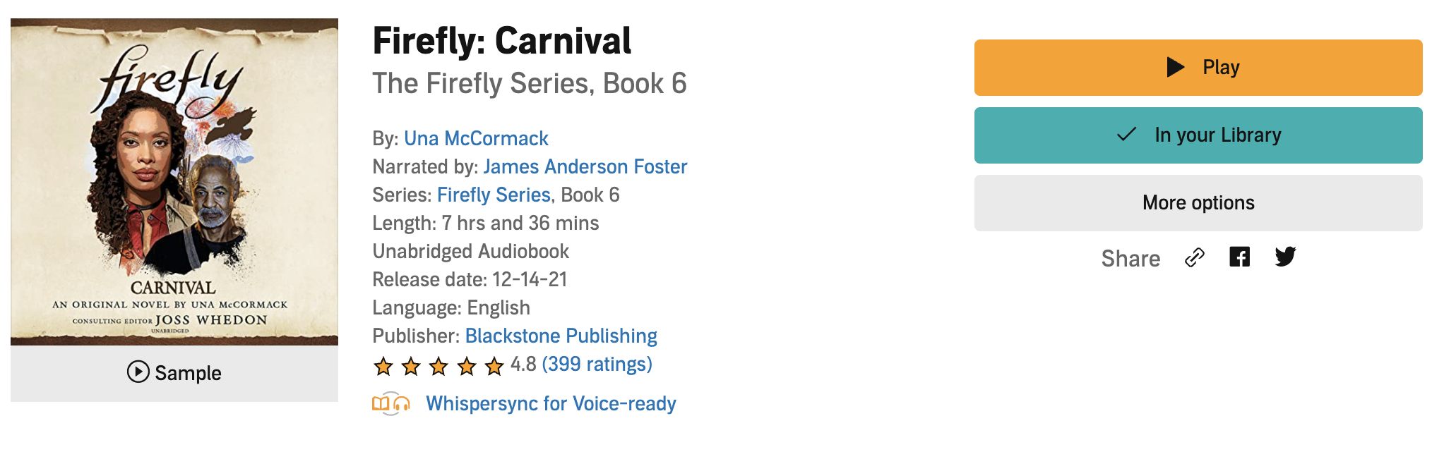Go to the Firefly Series link
Screen dimensions: 1432x471
pyautogui.click(x=494, y=195)
